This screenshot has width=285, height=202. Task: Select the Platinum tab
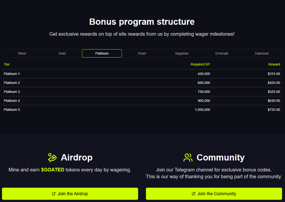(102, 53)
